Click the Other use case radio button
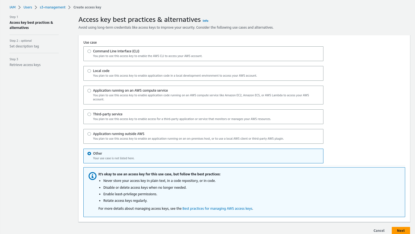This screenshot has width=415, height=234. click(x=89, y=154)
